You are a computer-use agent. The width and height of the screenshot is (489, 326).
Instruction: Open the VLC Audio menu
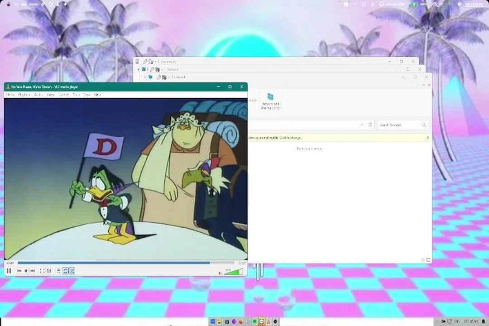point(38,95)
